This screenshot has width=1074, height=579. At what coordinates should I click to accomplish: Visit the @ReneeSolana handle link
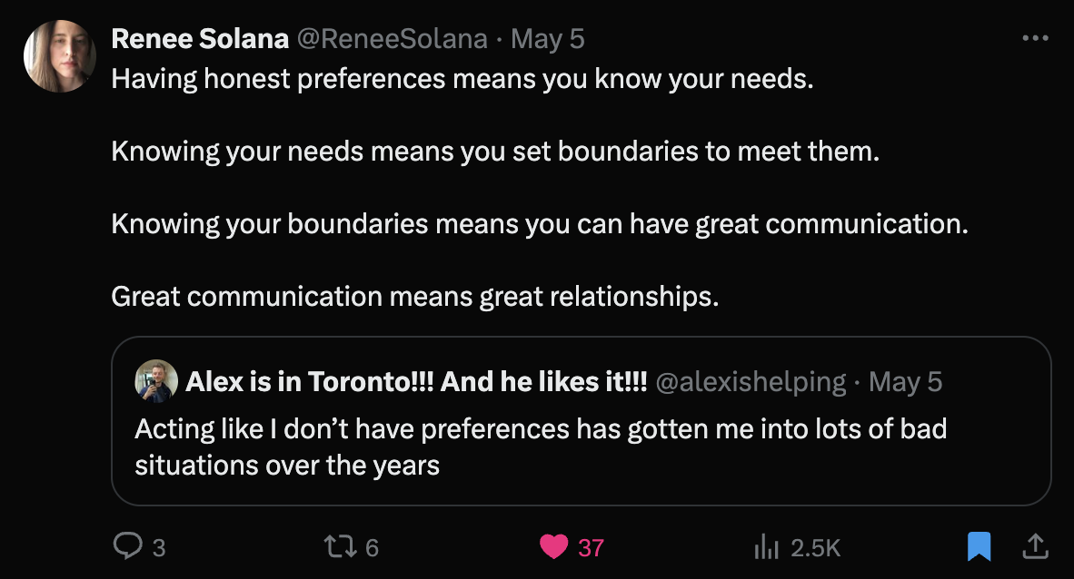(x=392, y=39)
